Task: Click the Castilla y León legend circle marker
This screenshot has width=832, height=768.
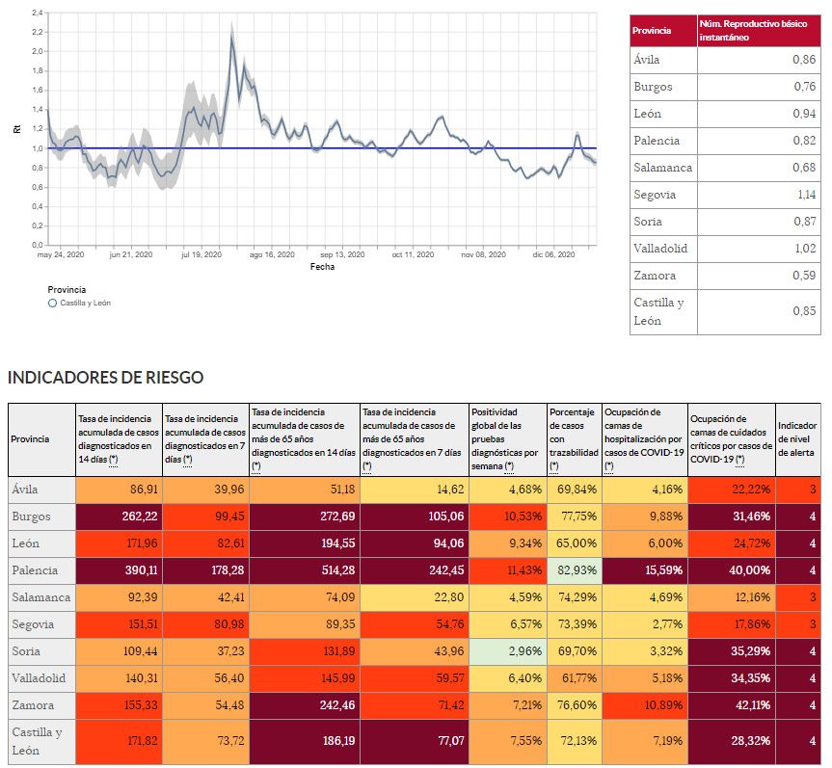Action: [53, 303]
